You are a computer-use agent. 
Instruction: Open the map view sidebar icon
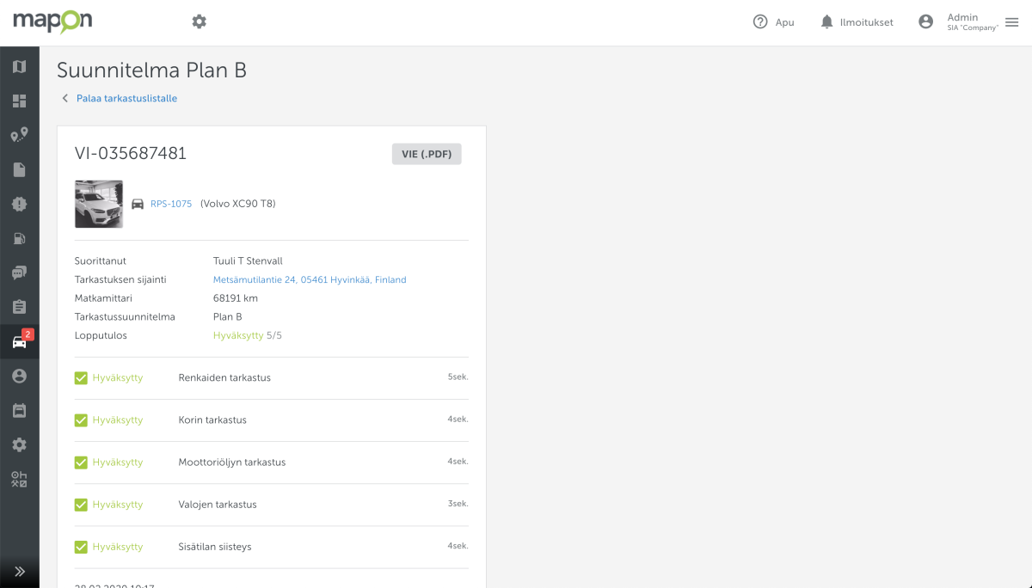point(19,67)
